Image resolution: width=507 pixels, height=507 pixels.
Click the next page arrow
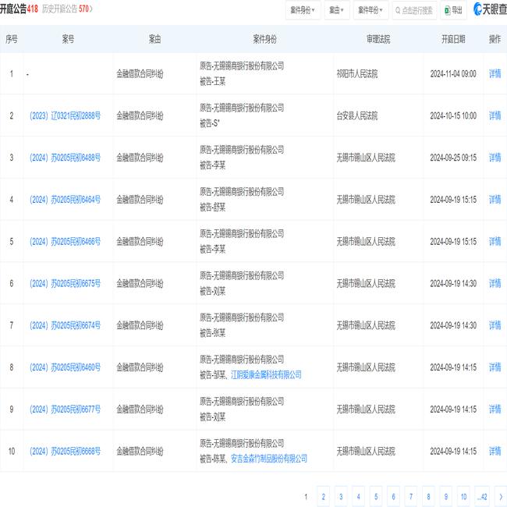click(501, 497)
